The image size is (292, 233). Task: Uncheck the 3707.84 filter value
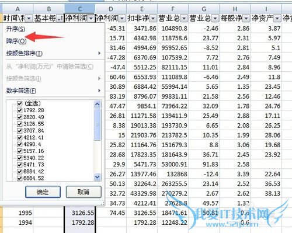click(19, 131)
